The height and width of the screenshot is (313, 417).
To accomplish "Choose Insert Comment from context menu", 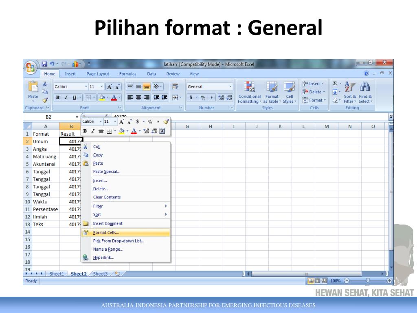I will pyautogui.click(x=125, y=224).
